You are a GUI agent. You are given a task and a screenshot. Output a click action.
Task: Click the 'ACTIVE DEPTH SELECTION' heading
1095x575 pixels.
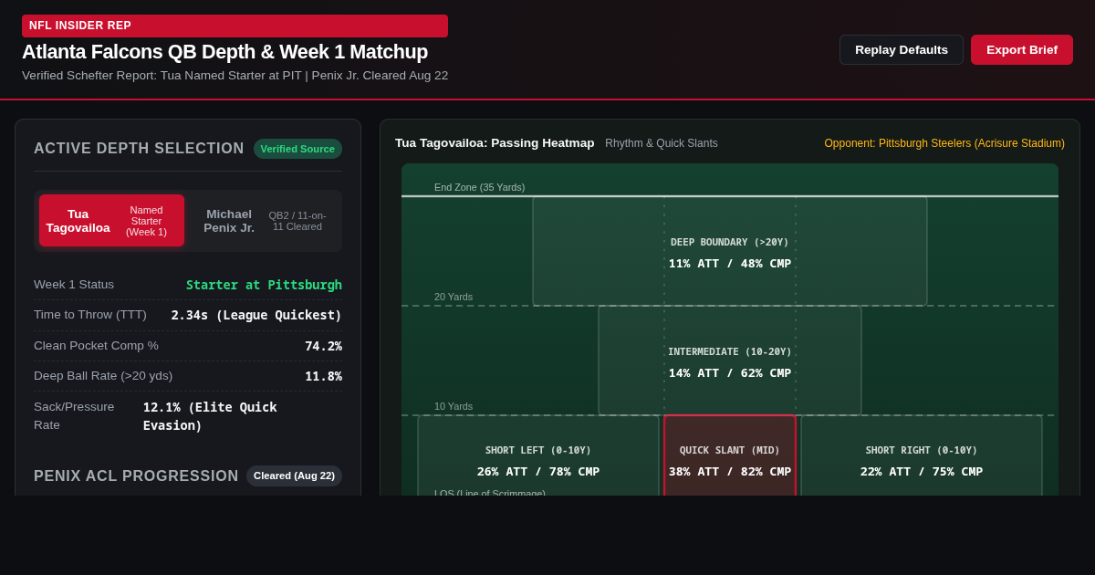click(139, 149)
